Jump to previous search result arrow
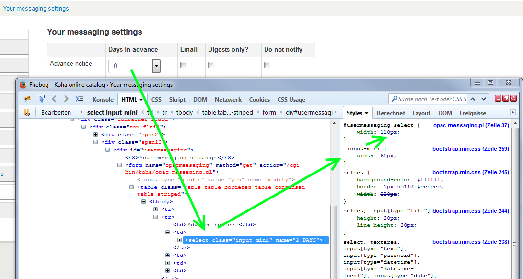The image size is (523, 279). click(473, 99)
